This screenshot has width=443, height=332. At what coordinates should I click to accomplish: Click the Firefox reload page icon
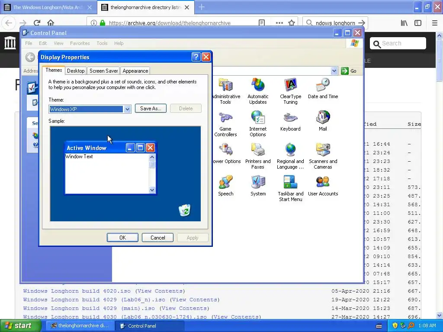37,23
